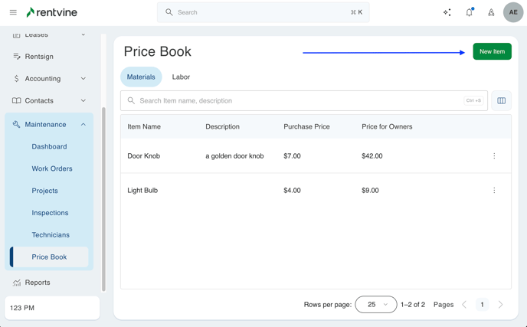Open column settings icon beside search
This screenshot has width=527, height=327.
click(x=502, y=100)
